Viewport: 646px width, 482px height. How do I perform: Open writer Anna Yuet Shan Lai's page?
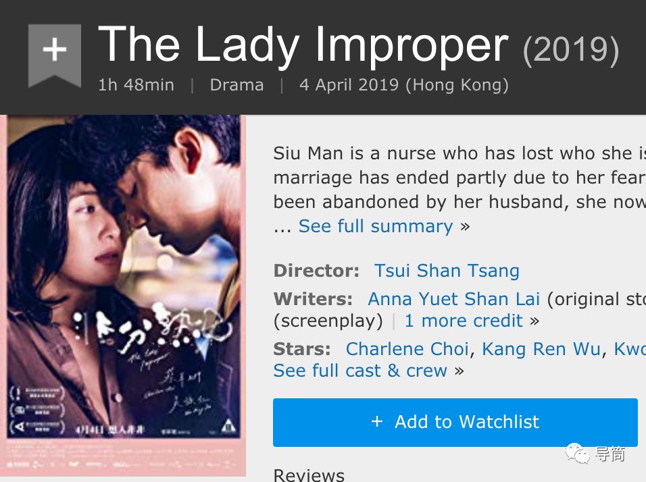(454, 299)
